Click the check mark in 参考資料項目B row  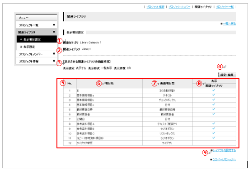pos(214,128)
